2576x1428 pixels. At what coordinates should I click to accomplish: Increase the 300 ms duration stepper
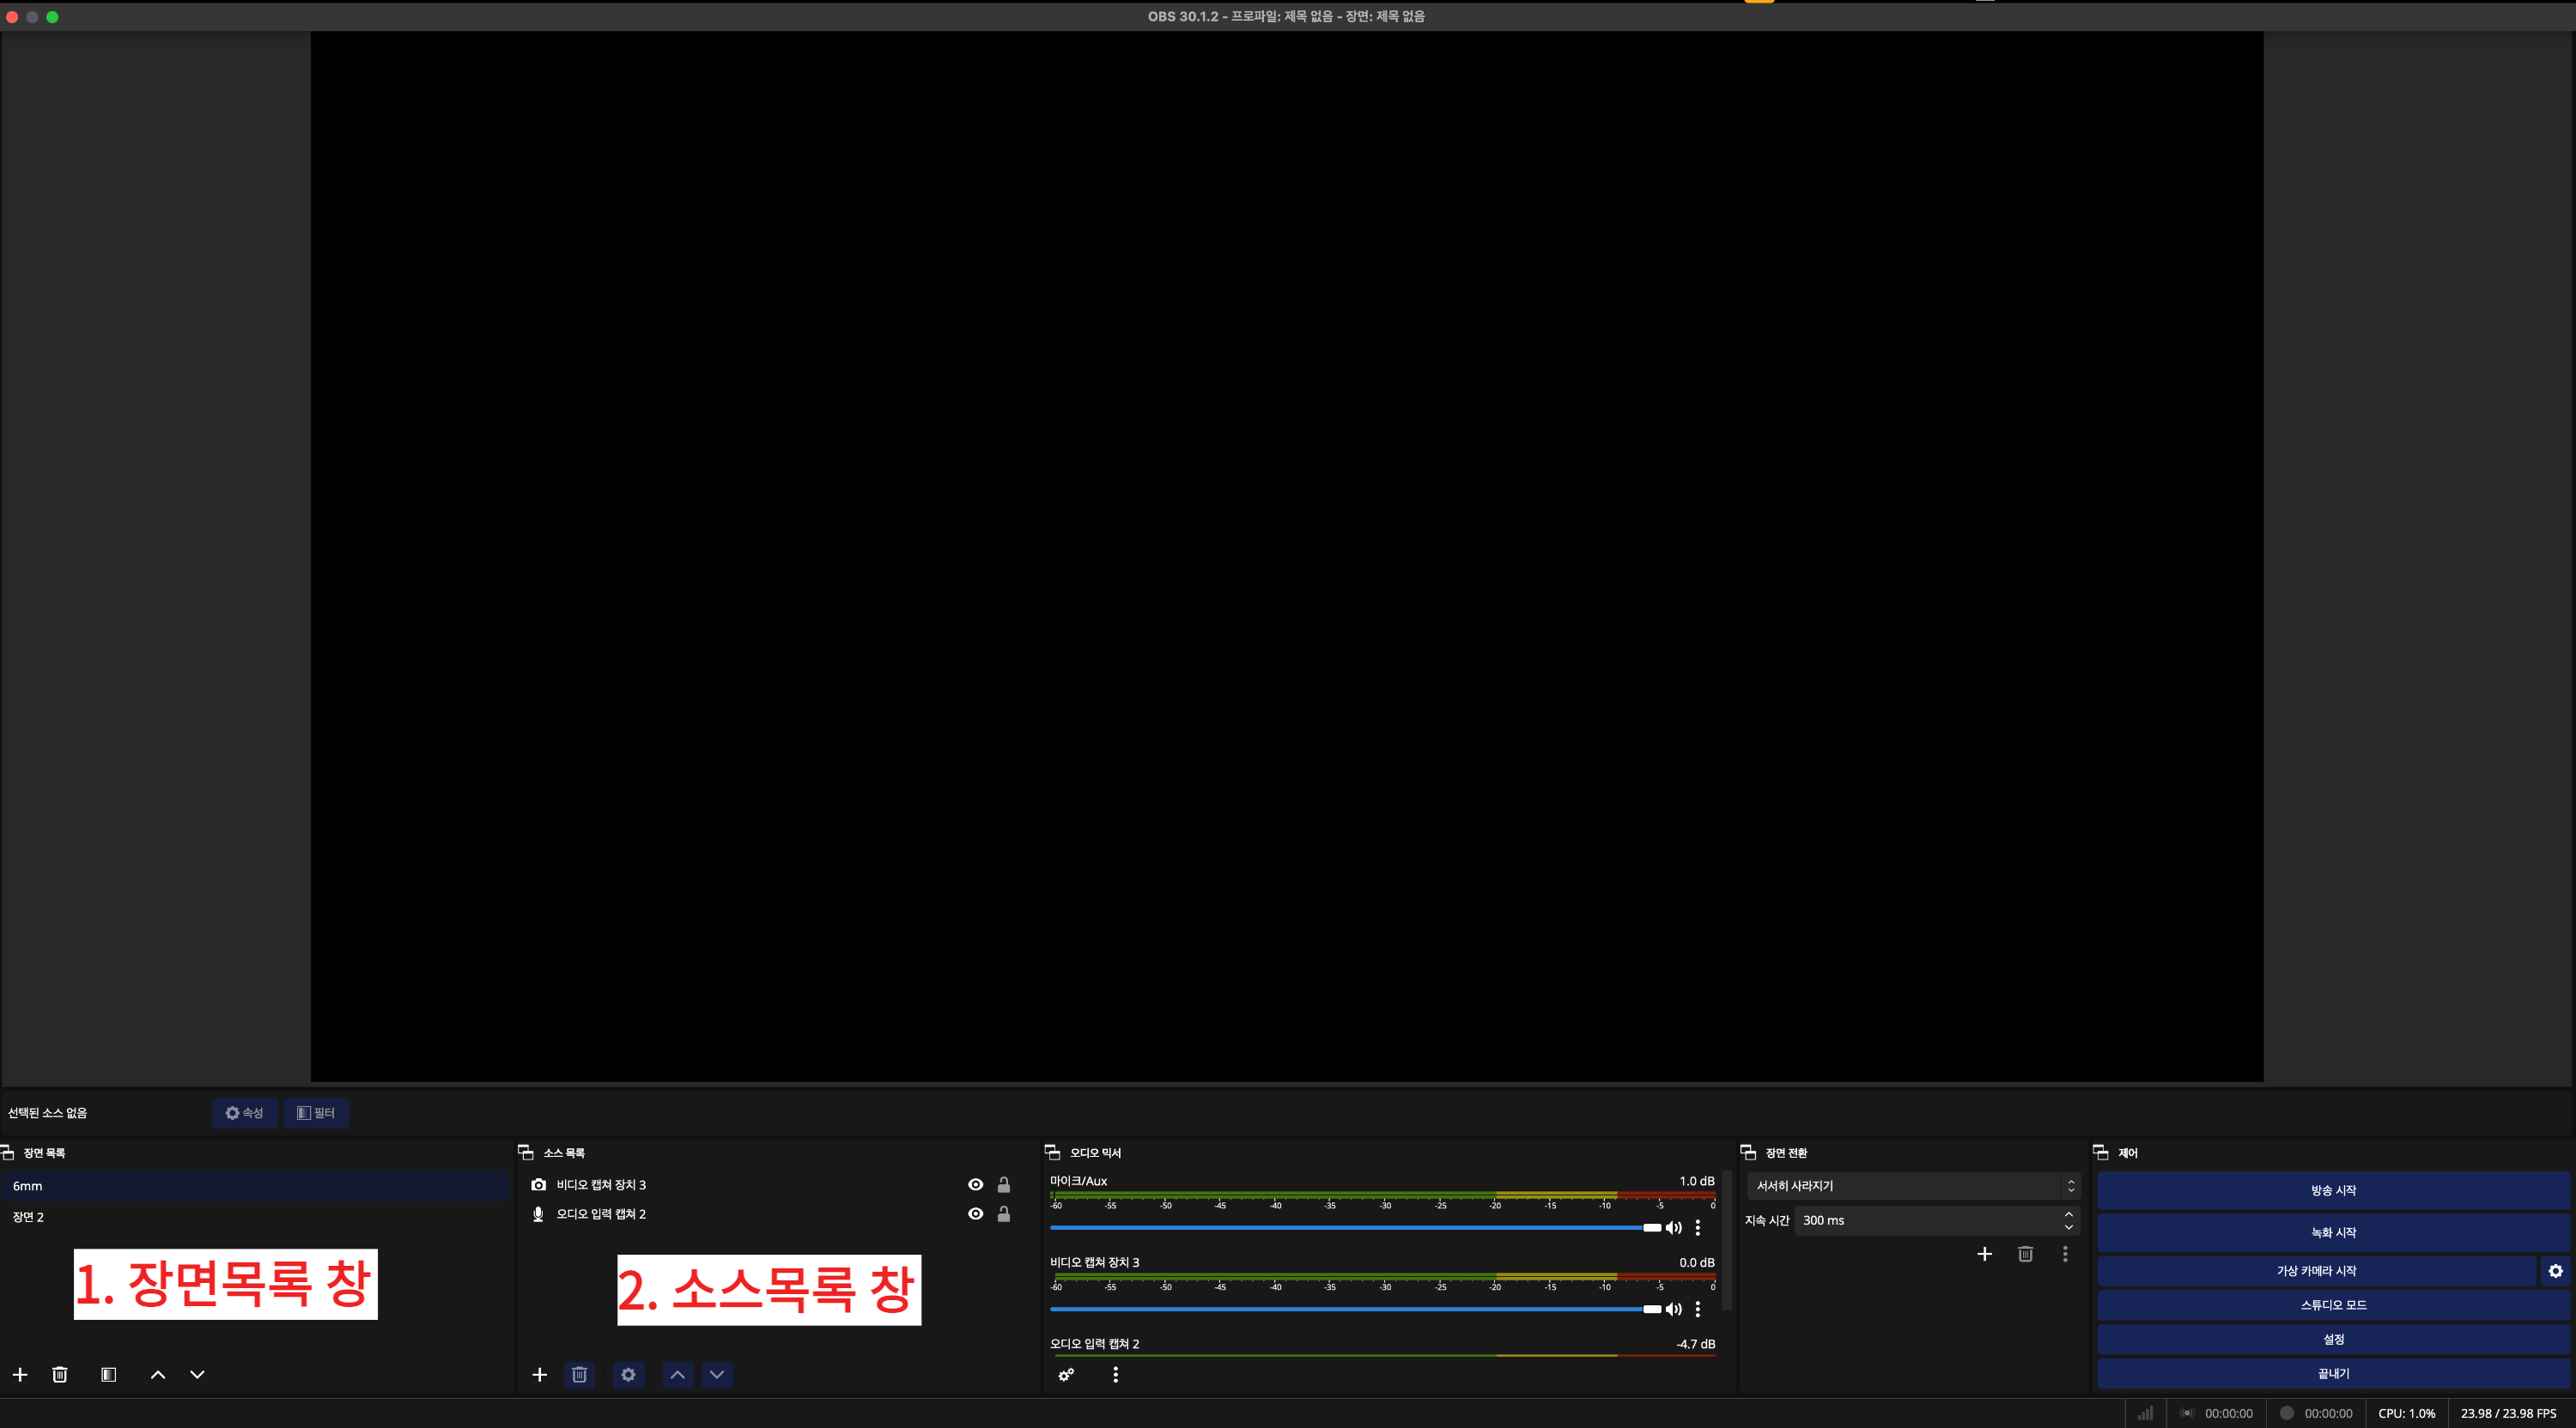point(2068,1214)
